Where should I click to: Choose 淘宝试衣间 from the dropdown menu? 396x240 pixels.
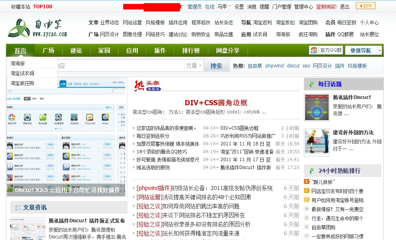click(22, 73)
